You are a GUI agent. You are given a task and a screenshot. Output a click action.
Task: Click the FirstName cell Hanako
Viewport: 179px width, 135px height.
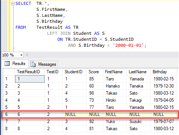pyautogui.click(x=115, y=86)
